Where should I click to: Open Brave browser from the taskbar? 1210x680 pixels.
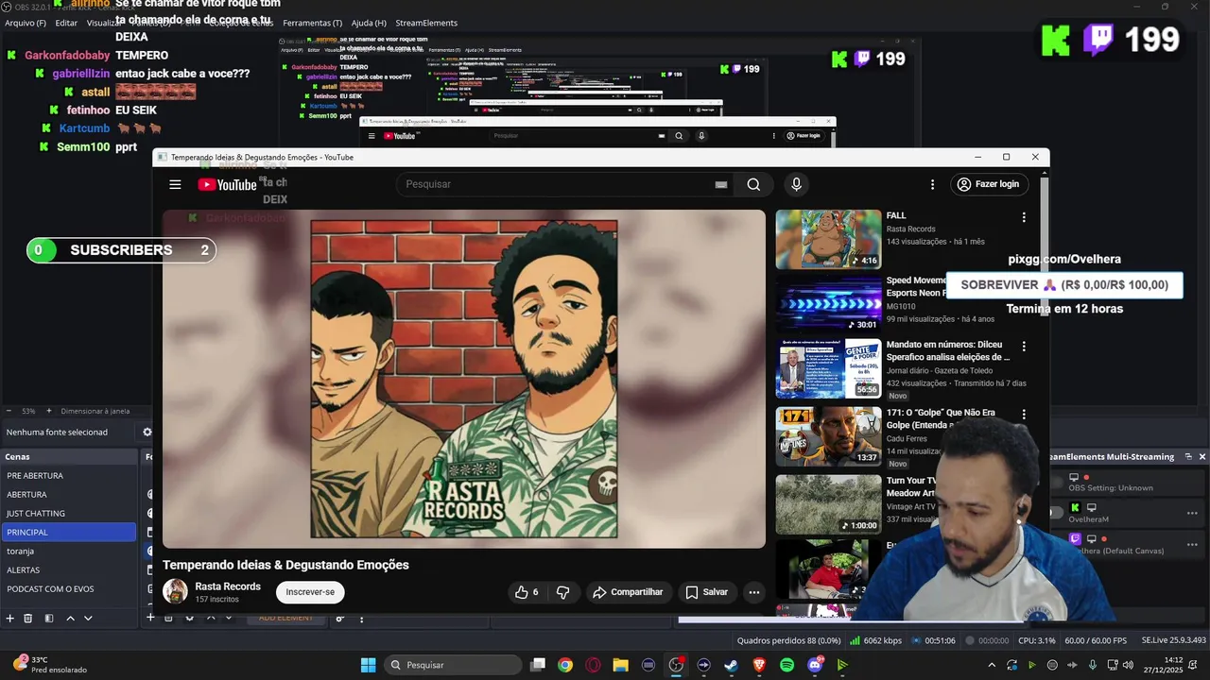[x=759, y=665]
